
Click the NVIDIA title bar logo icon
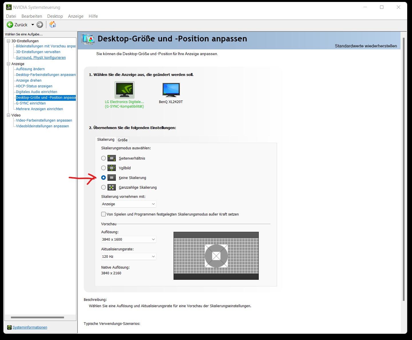(x=9, y=7)
